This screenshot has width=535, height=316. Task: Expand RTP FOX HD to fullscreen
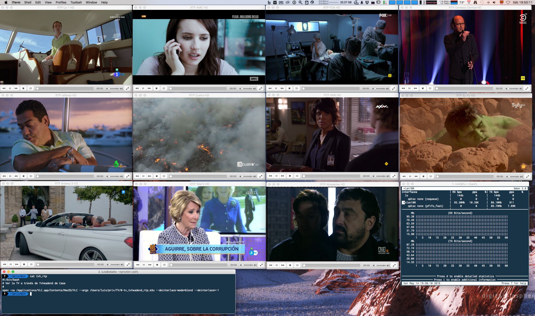[x=393, y=88]
